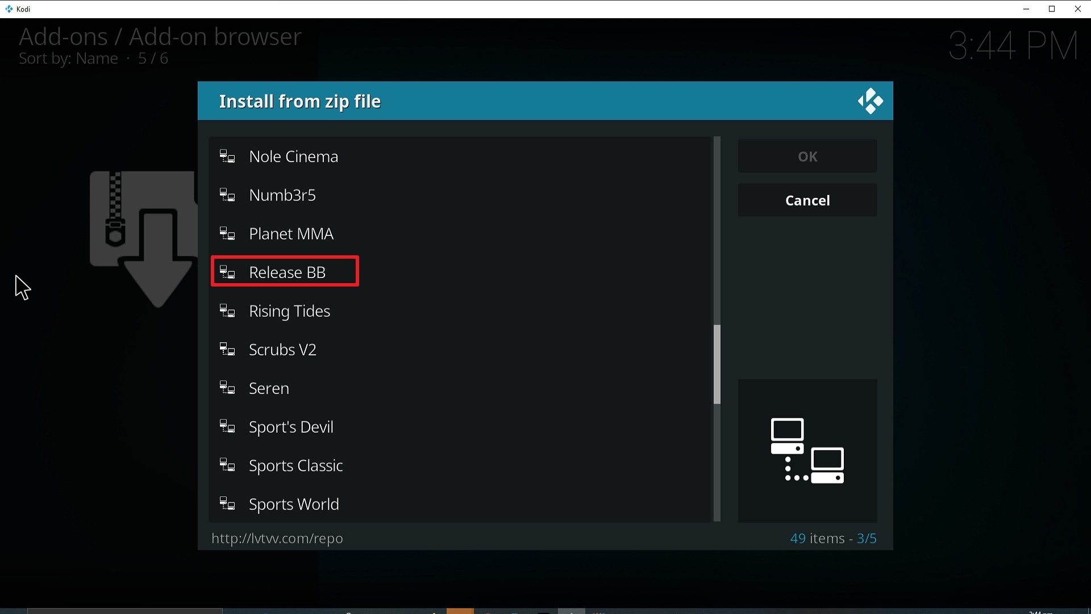The width and height of the screenshot is (1091, 614).
Task: Cancel the zip file dialog
Action: pos(807,201)
